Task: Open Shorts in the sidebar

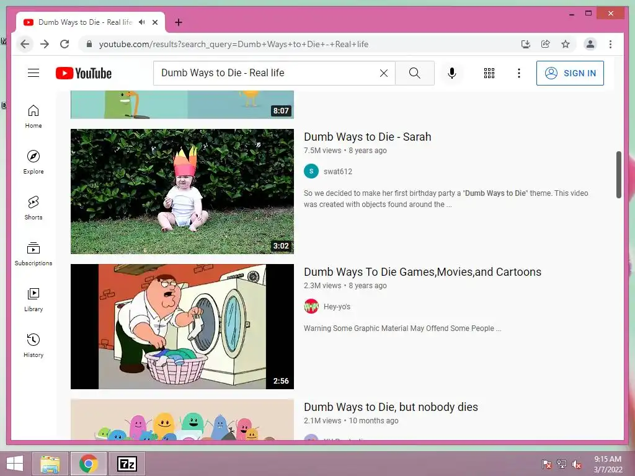Action: [33, 208]
